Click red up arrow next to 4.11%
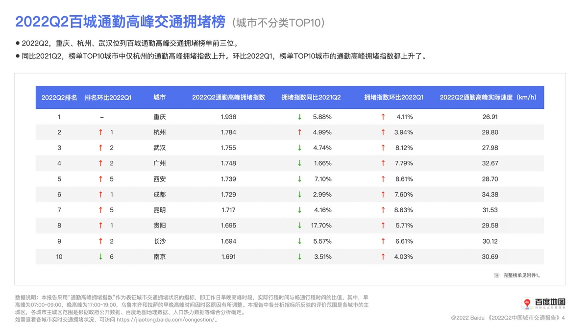588x327 pixels. click(x=383, y=117)
